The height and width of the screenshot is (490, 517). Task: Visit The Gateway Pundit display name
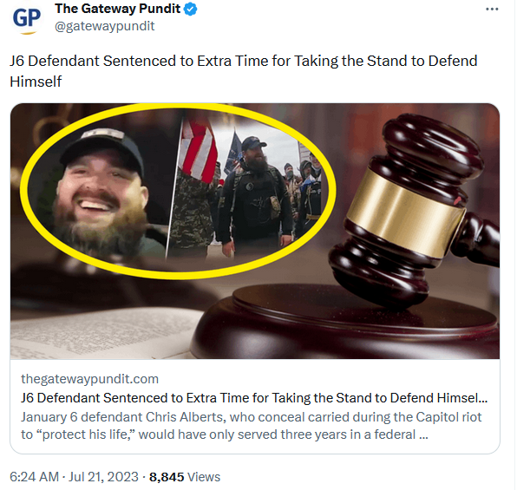[x=117, y=9]
